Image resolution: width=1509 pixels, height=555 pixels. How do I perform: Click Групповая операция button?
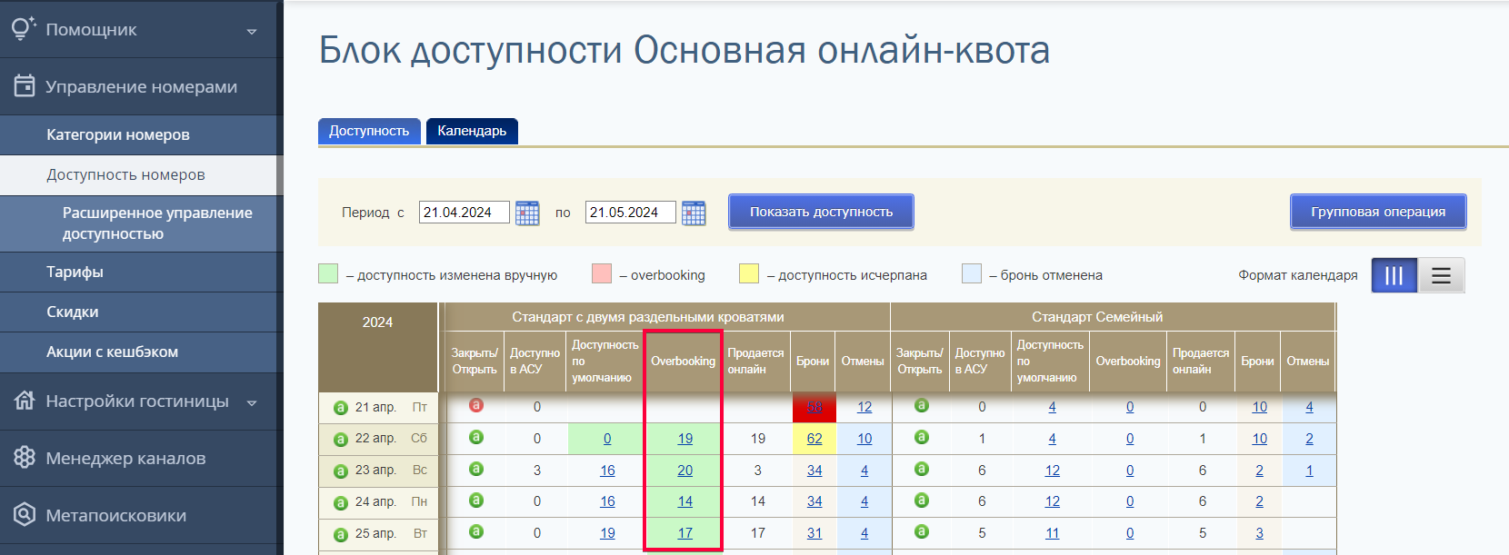tap(1378, 212)
